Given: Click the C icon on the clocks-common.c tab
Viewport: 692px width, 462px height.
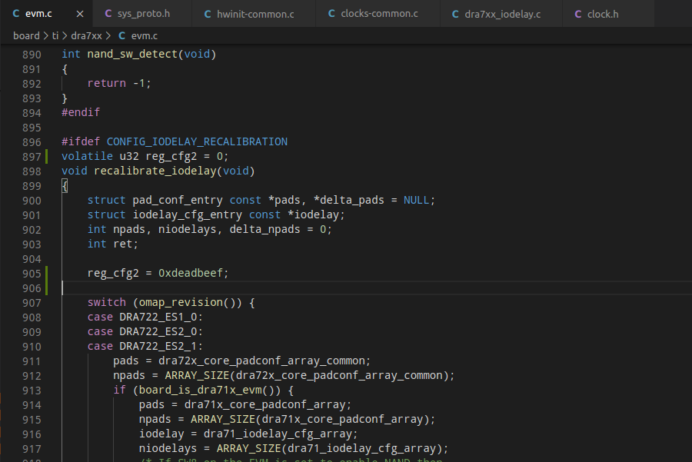Looking at the screenshot, I should click(331, 14).
